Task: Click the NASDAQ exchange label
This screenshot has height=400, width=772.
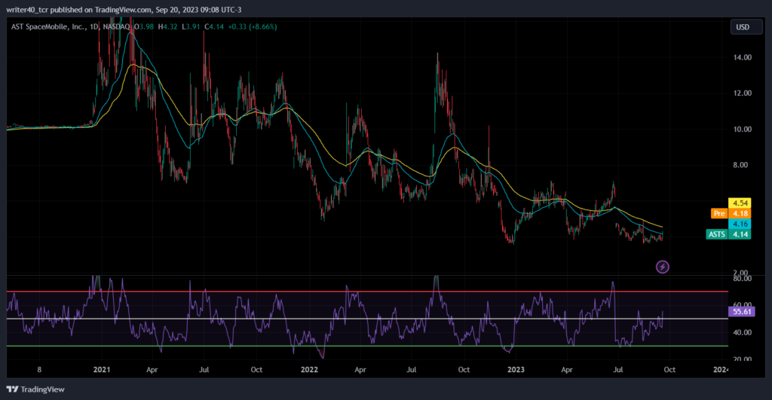Action: [x=116, y=26]
